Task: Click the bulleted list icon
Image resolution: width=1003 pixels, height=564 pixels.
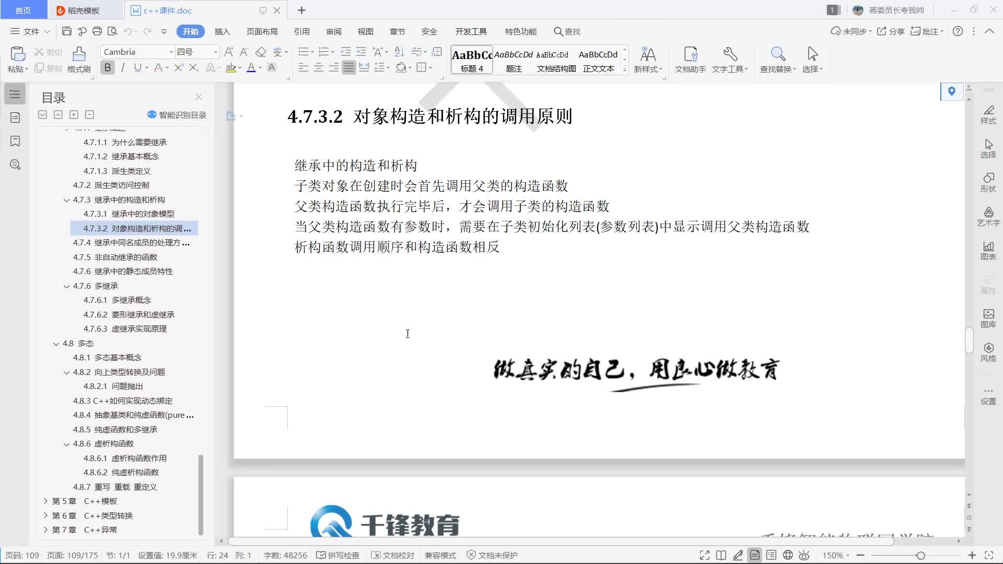Action: point(303,52)
